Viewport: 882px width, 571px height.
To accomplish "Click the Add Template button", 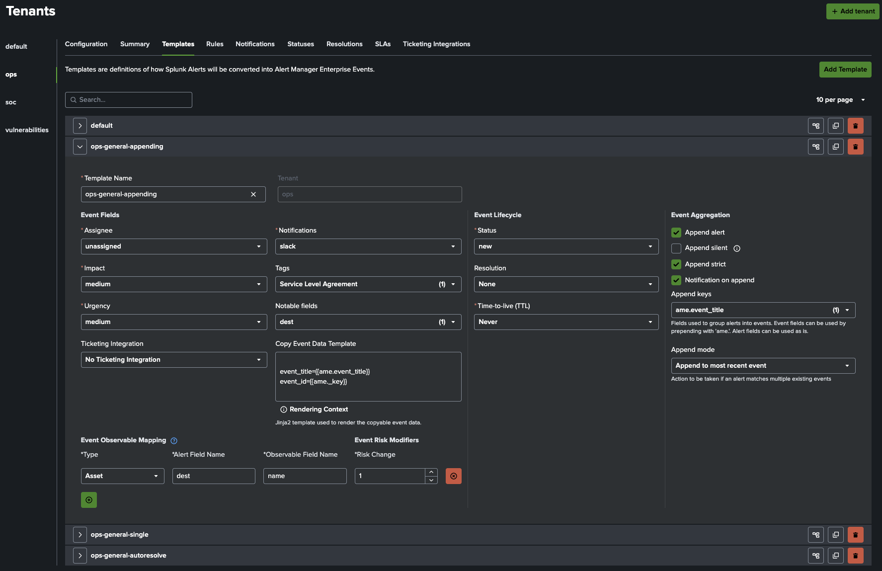I will pos(845,70).
